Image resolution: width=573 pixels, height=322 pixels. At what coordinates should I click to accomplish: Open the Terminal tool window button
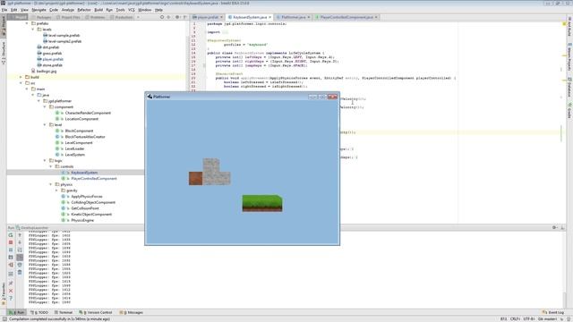coord(64,312)
